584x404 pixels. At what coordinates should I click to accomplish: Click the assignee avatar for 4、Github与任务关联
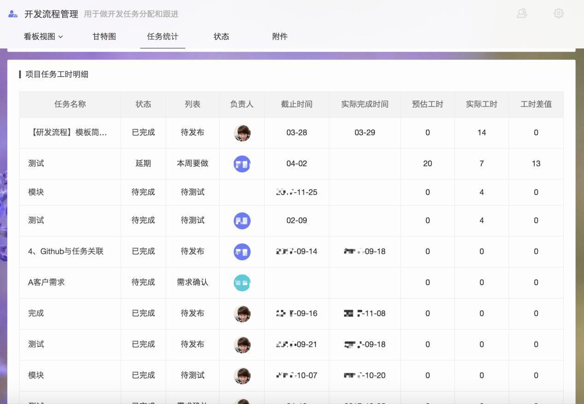pyautogui.click(x=242, y=252)
